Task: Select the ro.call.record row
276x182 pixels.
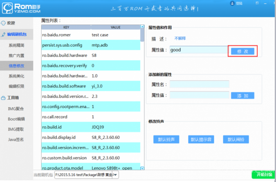Action: coord(91,117)
